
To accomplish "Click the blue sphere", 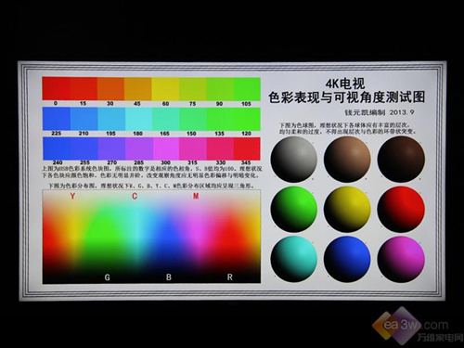I will tap(347, 259).
